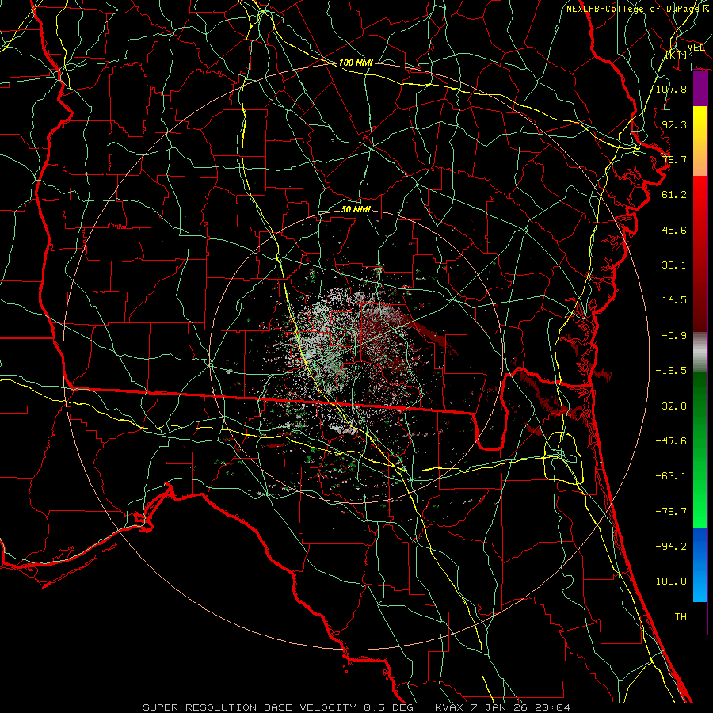Click the yellow-orange segment of the color bar
This screenshot has height=713, width=713.
[700, 141]
